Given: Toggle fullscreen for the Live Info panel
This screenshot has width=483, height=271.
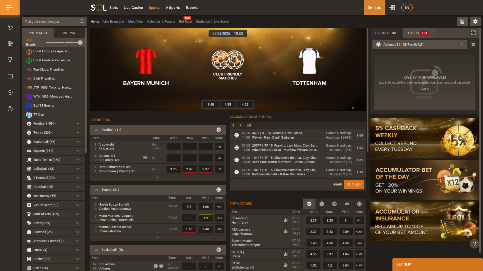Looking at the screenshot, I should 473,33.
